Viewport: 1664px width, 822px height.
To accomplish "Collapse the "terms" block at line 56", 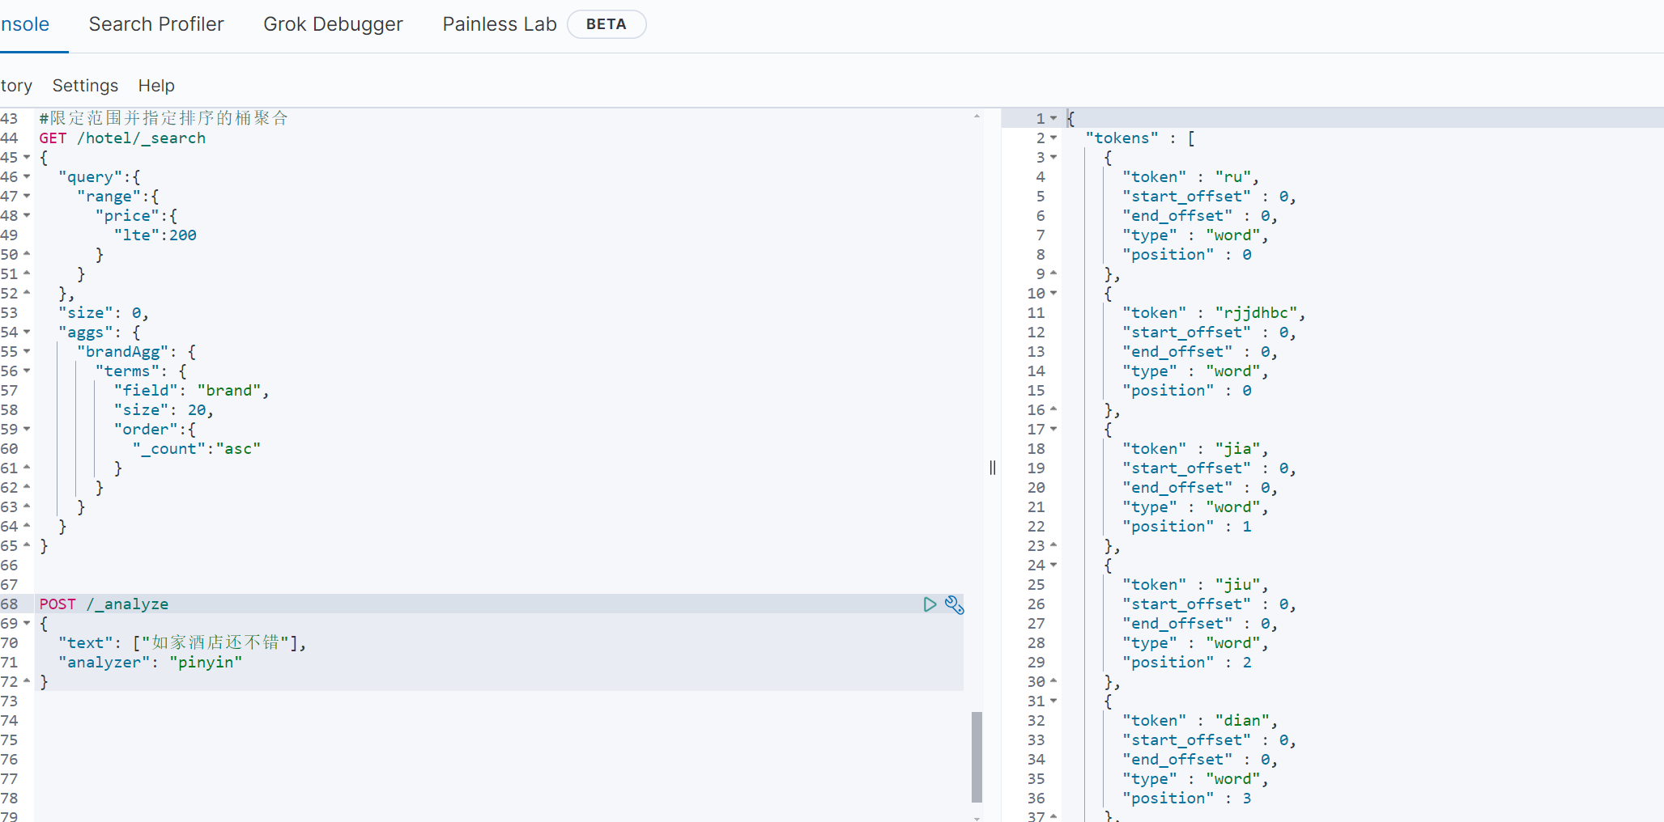I will [27, 371].
